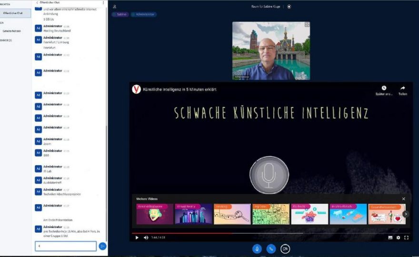
Task: Toggle webcam sharing button
Action: click(x=285, y=249)
